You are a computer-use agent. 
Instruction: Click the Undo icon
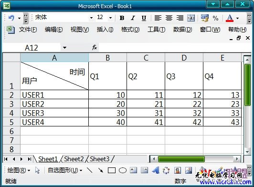[x=11, y=18]
